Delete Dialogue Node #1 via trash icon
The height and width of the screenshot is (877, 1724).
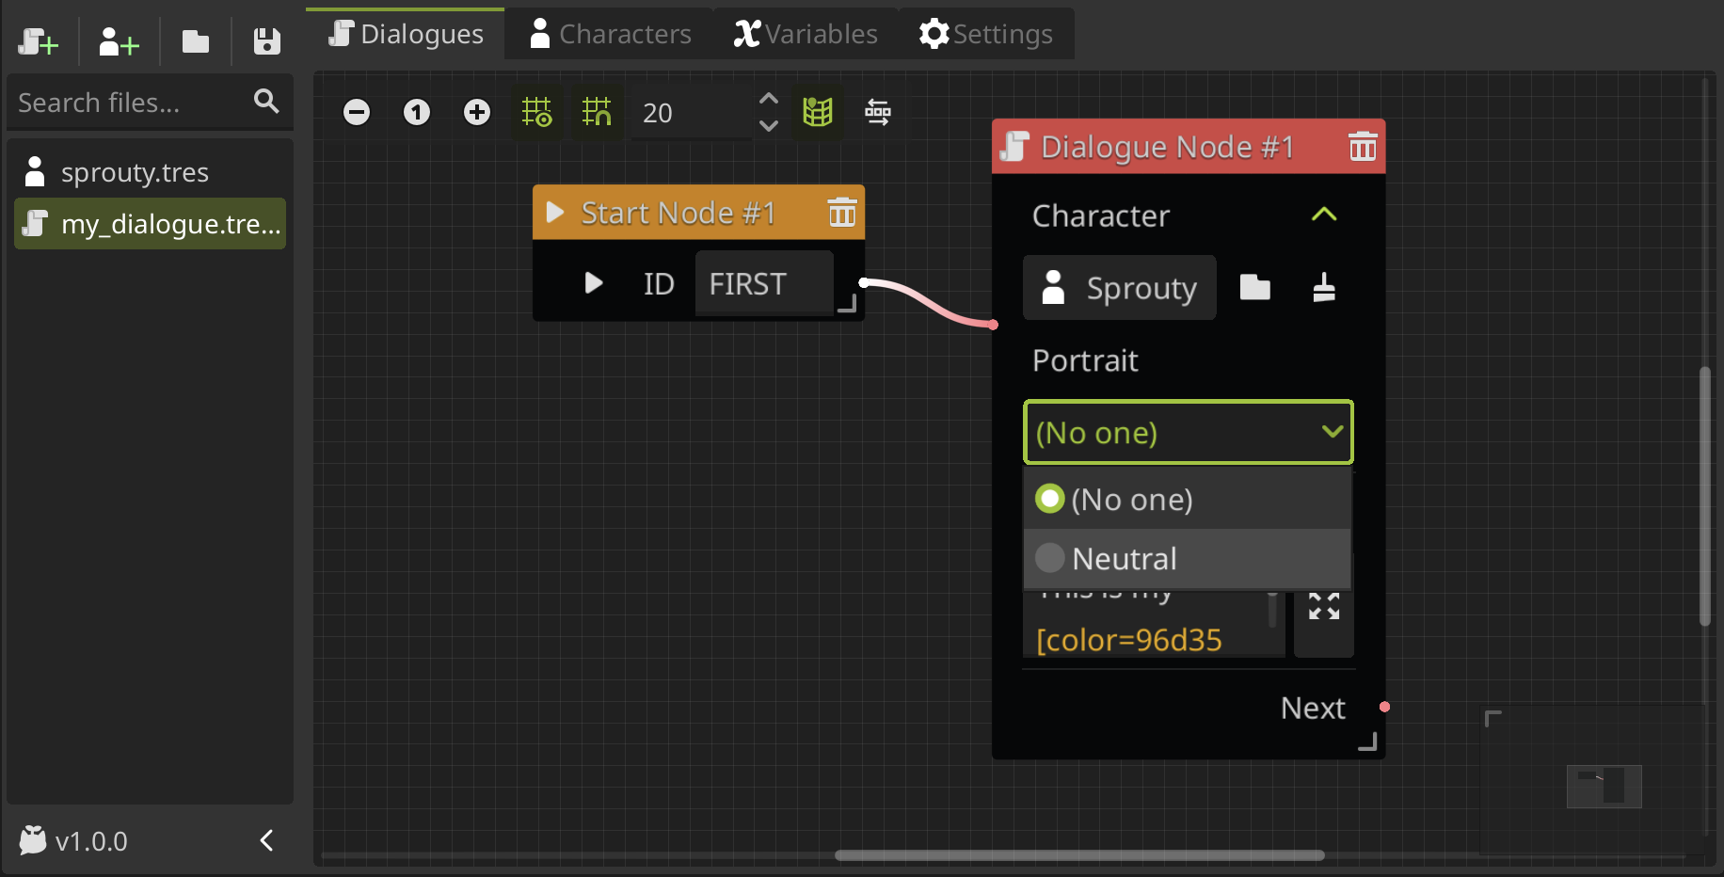tap(1362, 146)
